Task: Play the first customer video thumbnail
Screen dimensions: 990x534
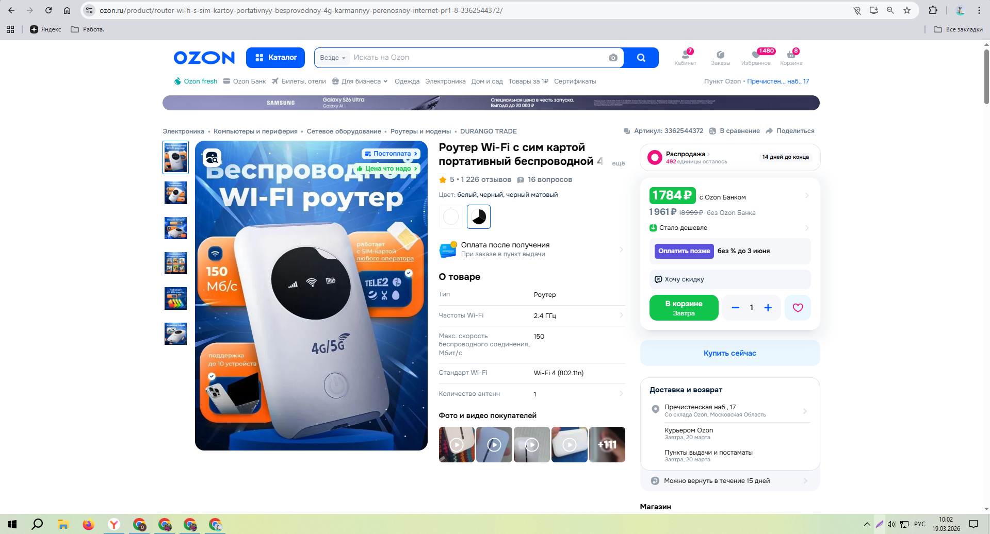Action: pos(457,444)
